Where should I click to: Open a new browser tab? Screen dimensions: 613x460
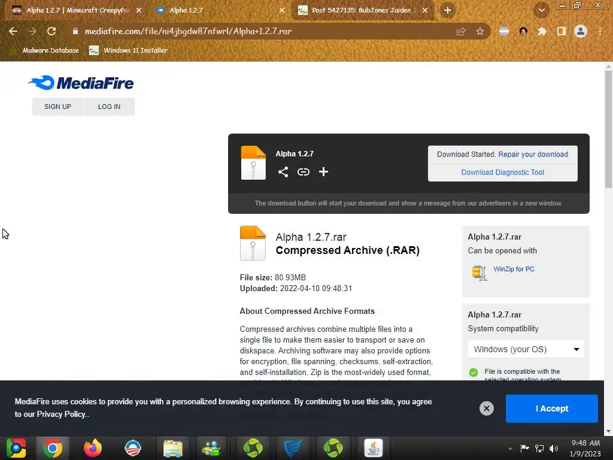(448, 10)
